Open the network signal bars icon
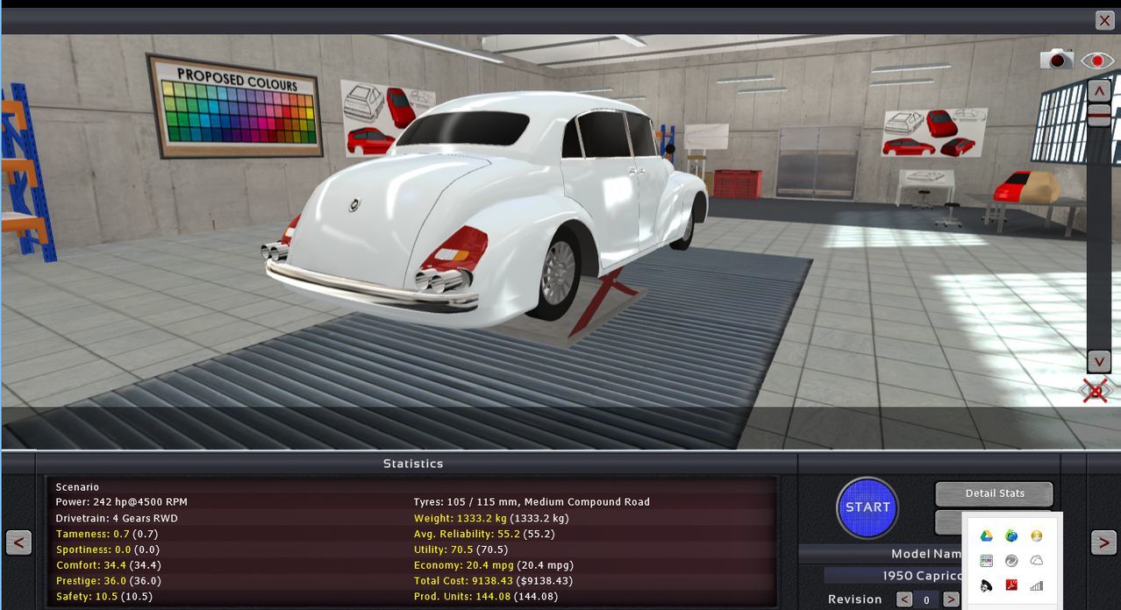 [1036, 585]
